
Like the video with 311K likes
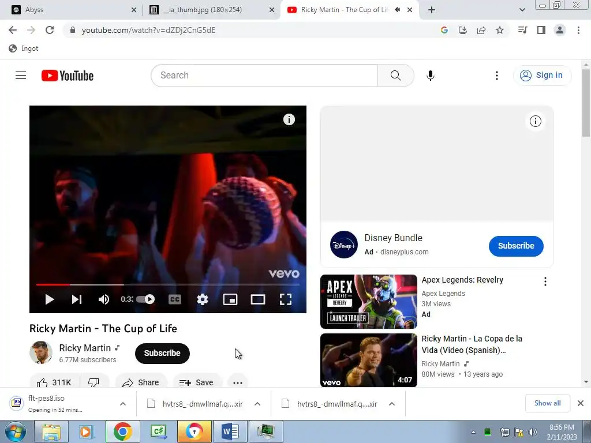55,381
